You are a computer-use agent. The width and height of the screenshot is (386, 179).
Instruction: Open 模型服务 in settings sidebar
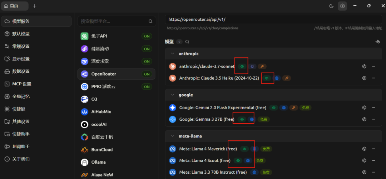[x=36, y=21]
